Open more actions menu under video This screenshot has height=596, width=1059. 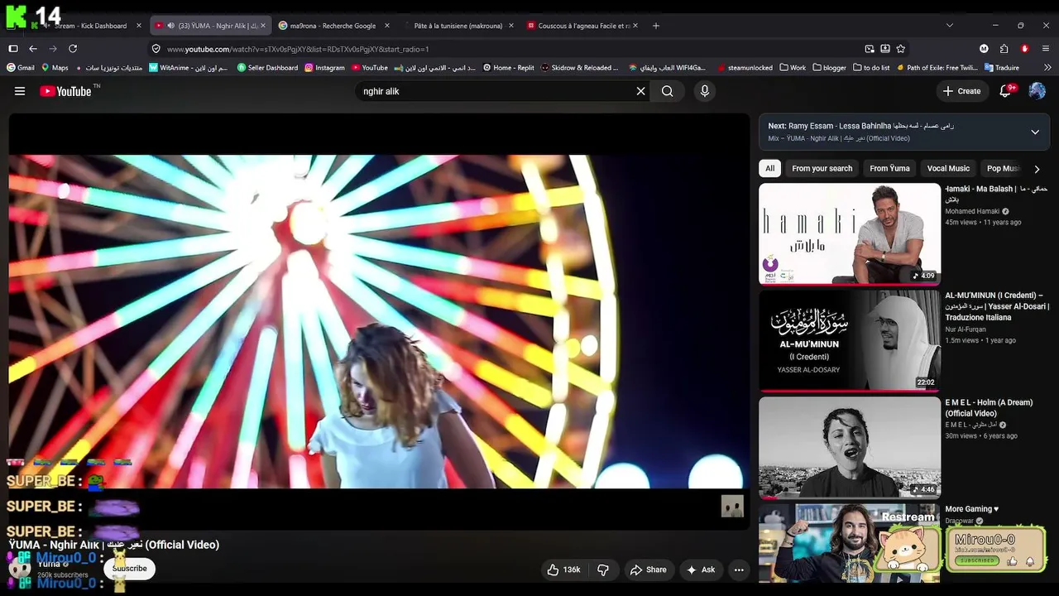(x=739, y=570)
